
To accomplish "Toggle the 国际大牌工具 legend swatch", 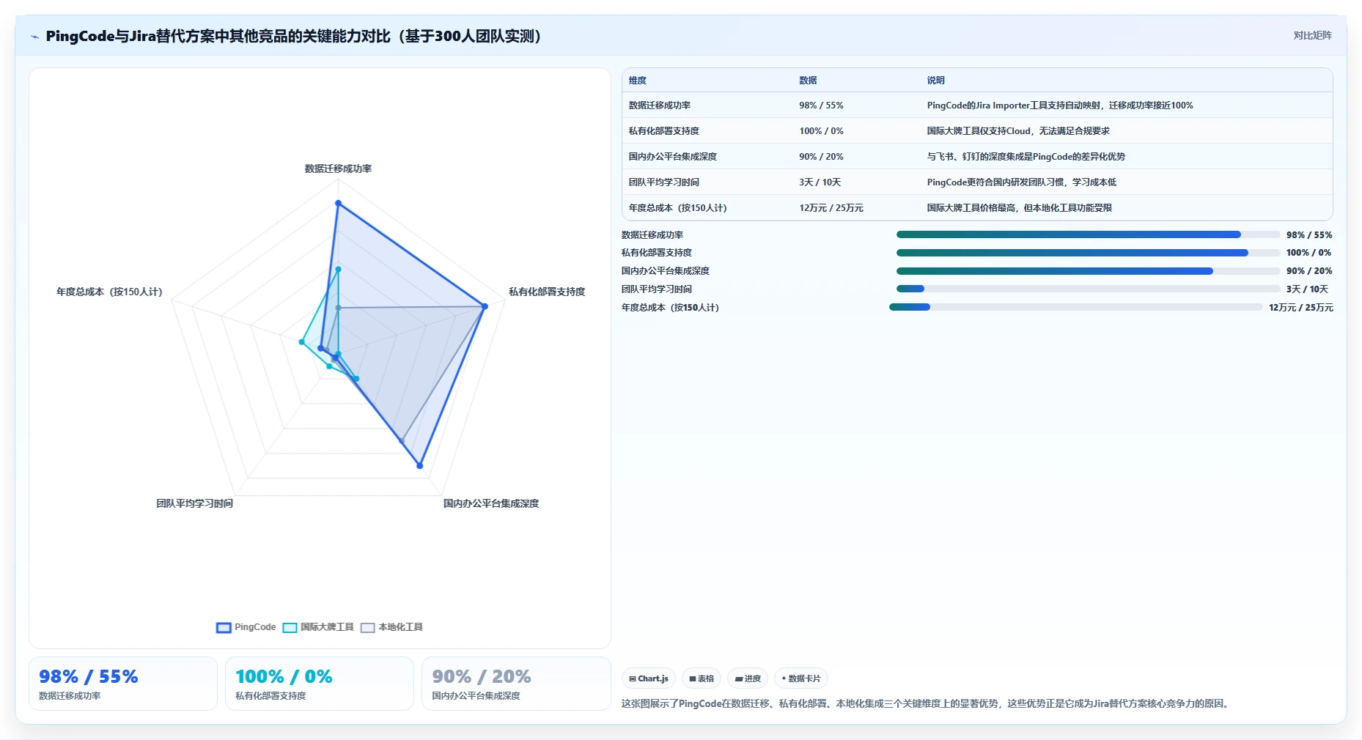I will pos(290,627).
